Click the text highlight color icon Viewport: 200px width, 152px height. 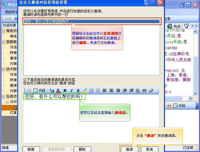coord(85,91)
